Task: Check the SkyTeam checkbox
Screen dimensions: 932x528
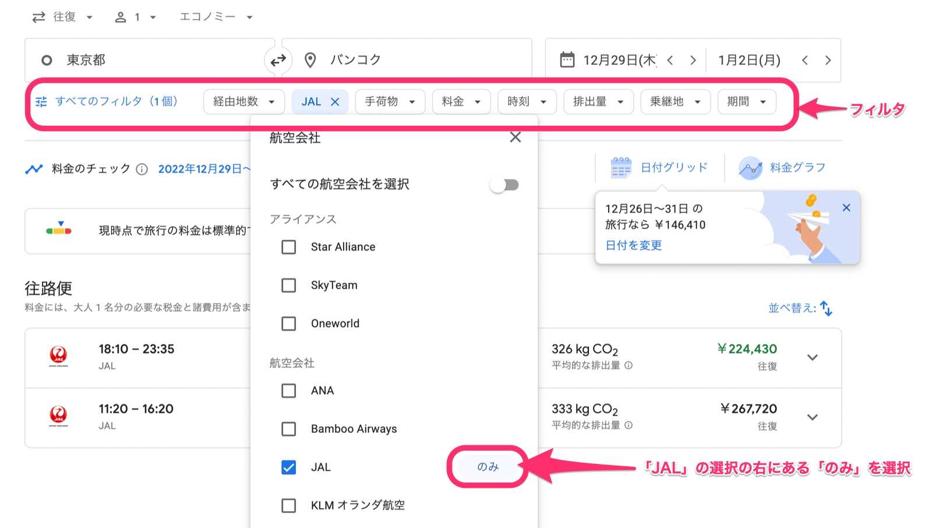Action: (x=289, y=285)
